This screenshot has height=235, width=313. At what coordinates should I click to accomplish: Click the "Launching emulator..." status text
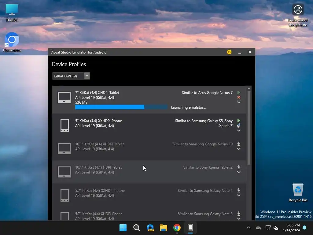(x=188, y=107)
